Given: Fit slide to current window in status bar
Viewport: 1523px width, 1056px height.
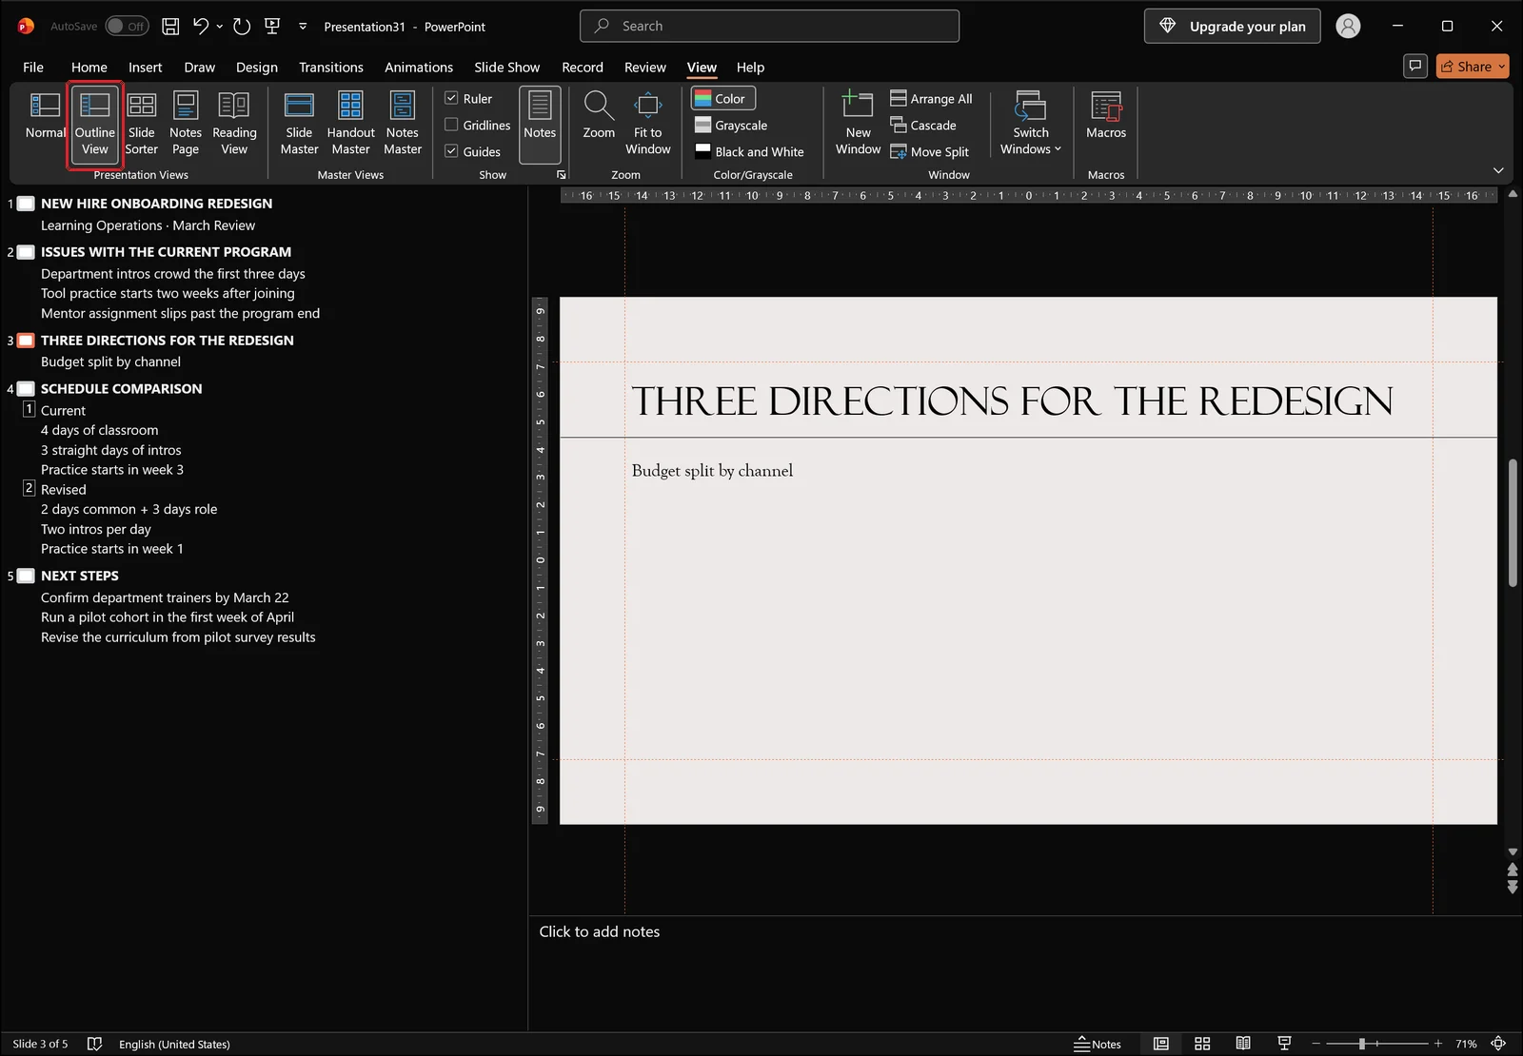Looking at the screenshot, I should [x=1498, y=1044].
